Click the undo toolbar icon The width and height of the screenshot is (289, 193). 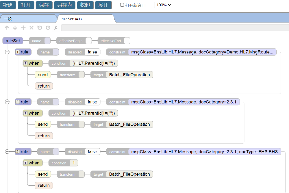click(x=40, y=28)
